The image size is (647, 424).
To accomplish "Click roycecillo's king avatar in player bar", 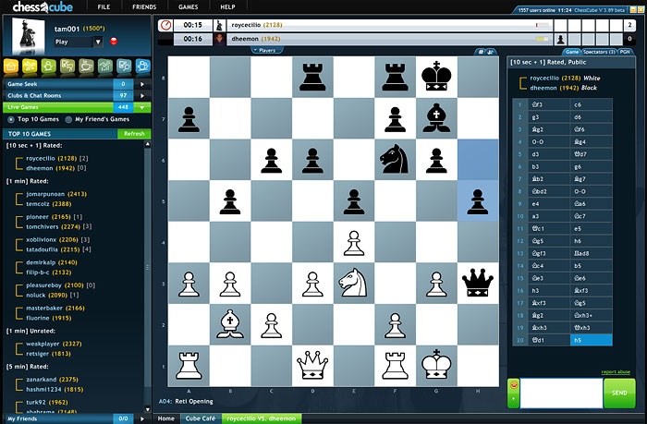I will 220,25.
